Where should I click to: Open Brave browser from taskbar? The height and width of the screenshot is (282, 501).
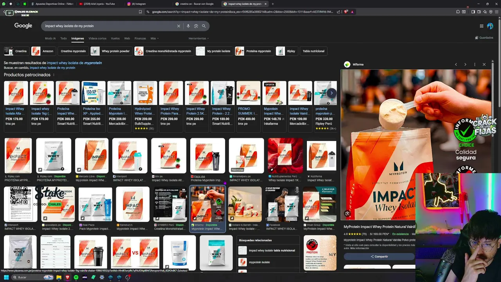click(67, 277)
